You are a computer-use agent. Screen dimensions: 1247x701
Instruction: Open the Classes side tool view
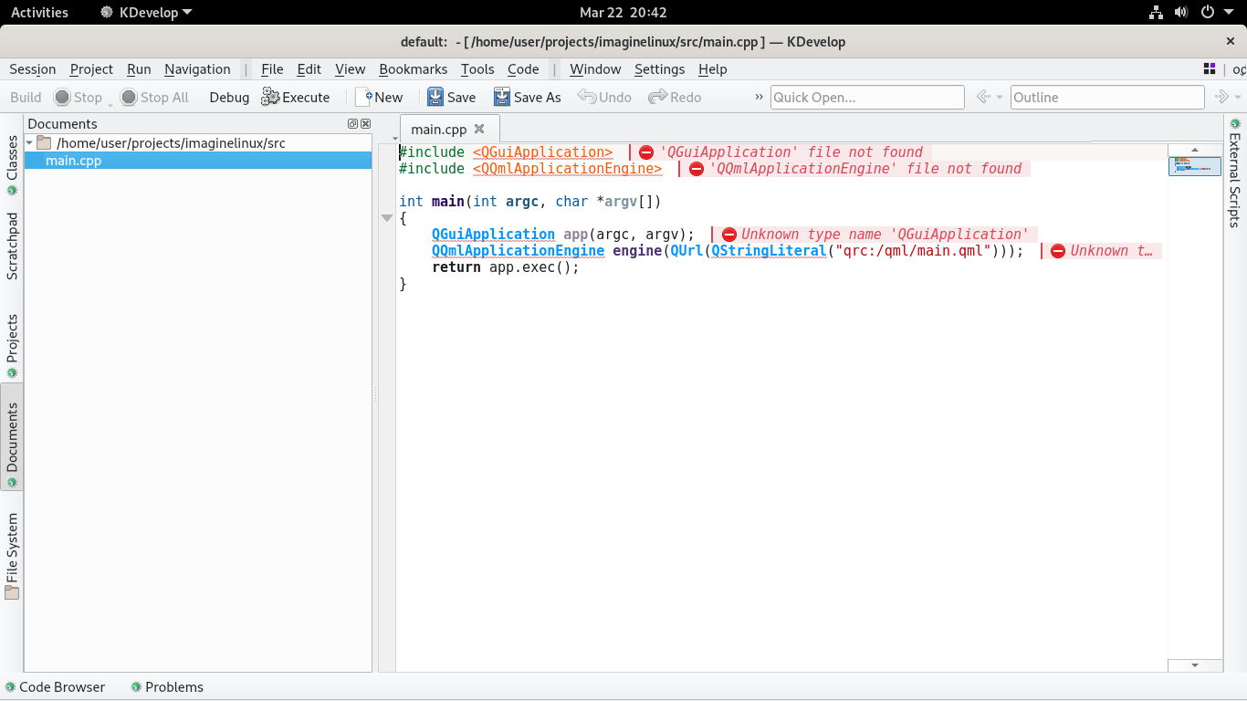point(12,165)
